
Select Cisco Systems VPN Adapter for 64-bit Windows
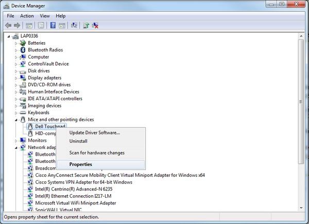click(x=83, y=182)
